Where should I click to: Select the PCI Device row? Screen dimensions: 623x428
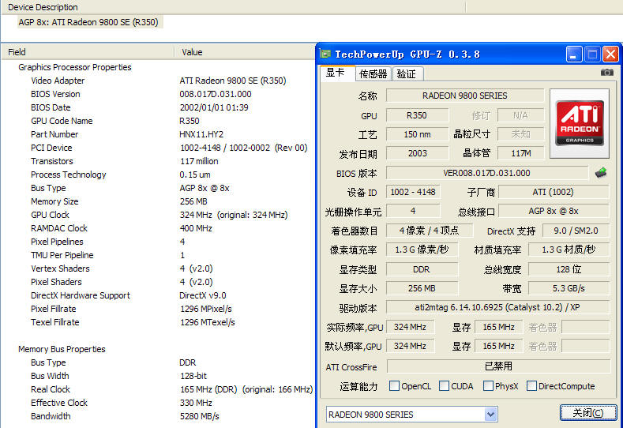[169, 148]
